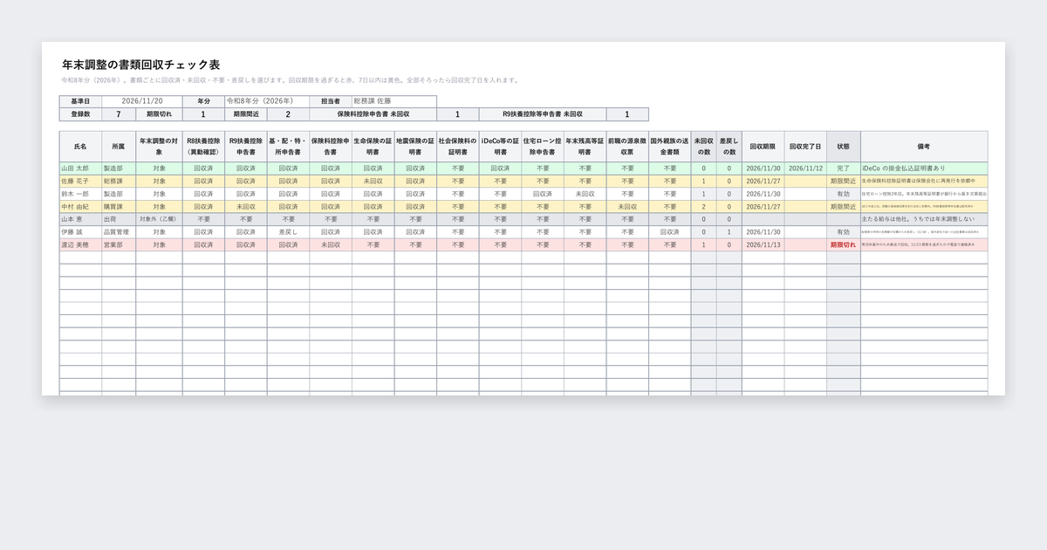Select the 生命保険の証明書 column header

(373, 146)
